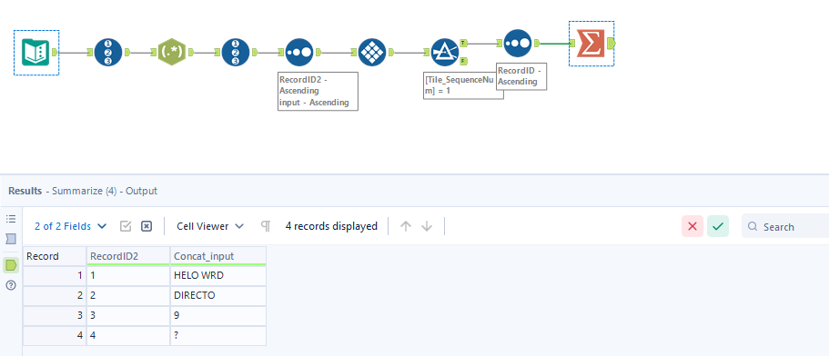Click the Concat_input column header
This screenshot has width=829, height=356.
(x=218, y=256)
